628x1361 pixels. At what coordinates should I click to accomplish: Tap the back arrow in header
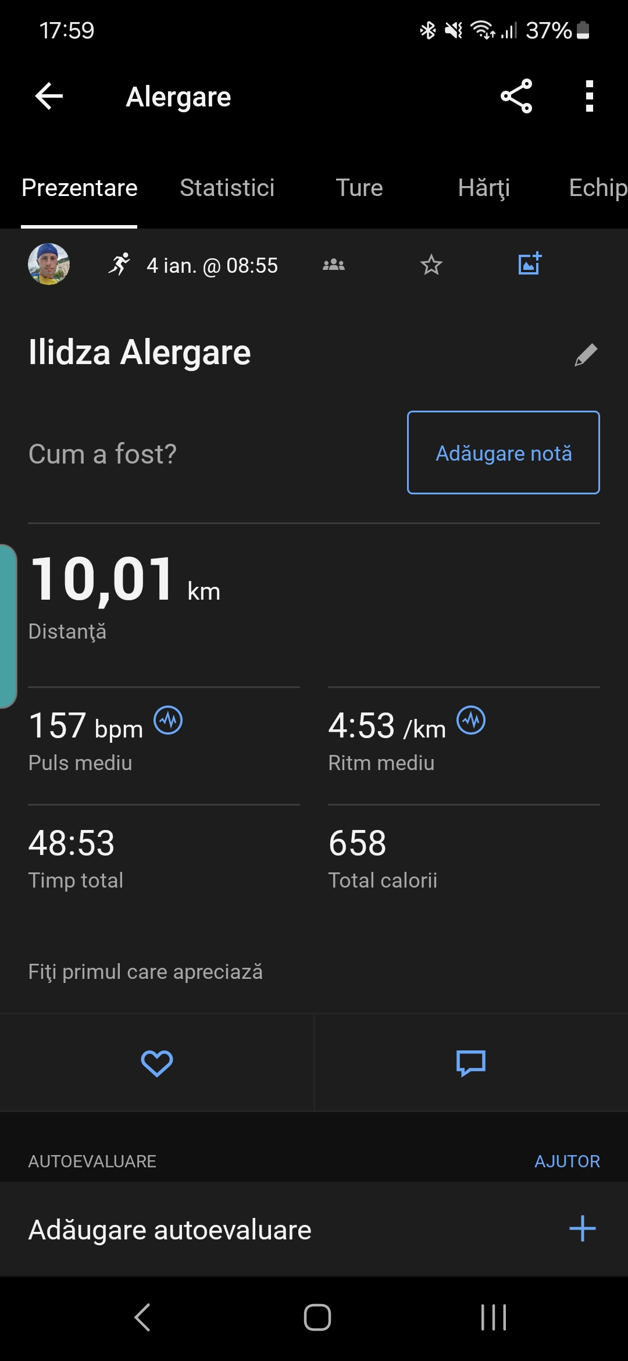(x=49, y=96)
